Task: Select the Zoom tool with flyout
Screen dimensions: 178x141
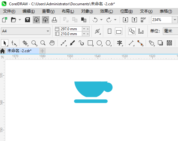Action: (34, 43)
